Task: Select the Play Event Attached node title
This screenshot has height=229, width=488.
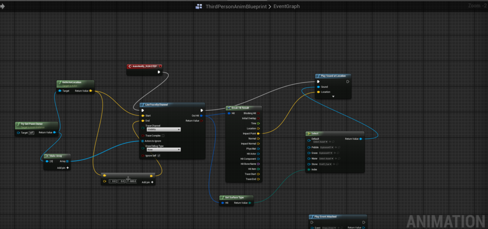Action: (325, 217)
